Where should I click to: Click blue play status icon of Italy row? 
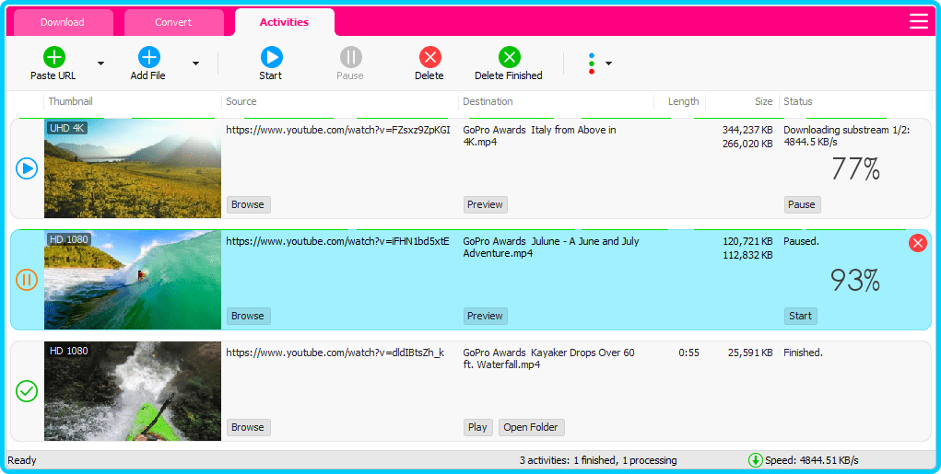(x=27, y=168)
